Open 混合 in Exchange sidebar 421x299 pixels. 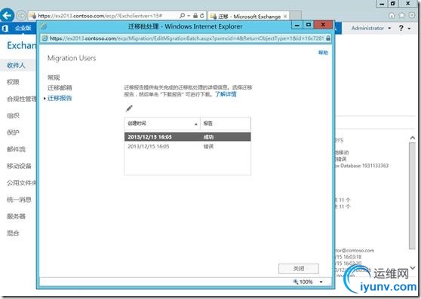pyautogui.click(x=13, y=233)
